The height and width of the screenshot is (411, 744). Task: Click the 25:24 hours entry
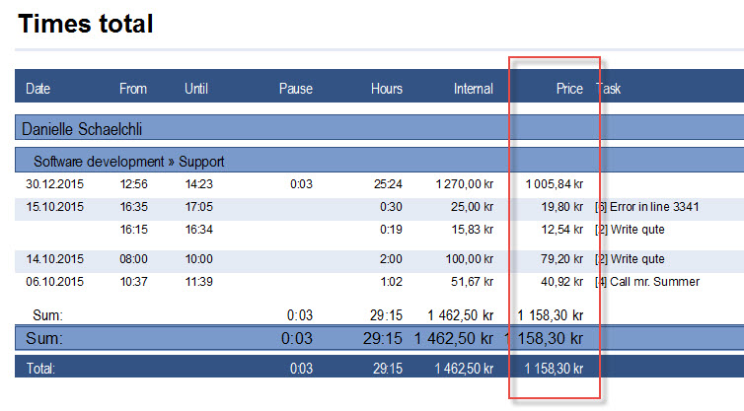387,183
